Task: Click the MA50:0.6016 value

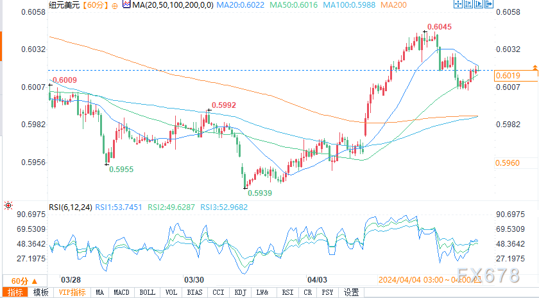Action: [294, 5]
